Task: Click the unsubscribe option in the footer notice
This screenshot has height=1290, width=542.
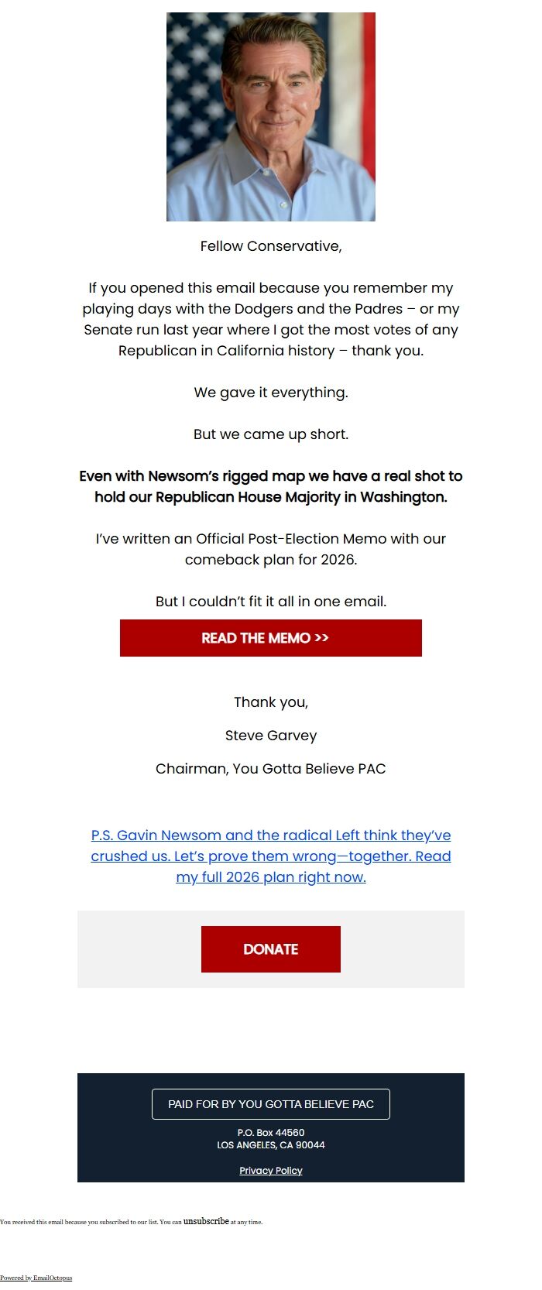Action: (x=205, y=1220)
